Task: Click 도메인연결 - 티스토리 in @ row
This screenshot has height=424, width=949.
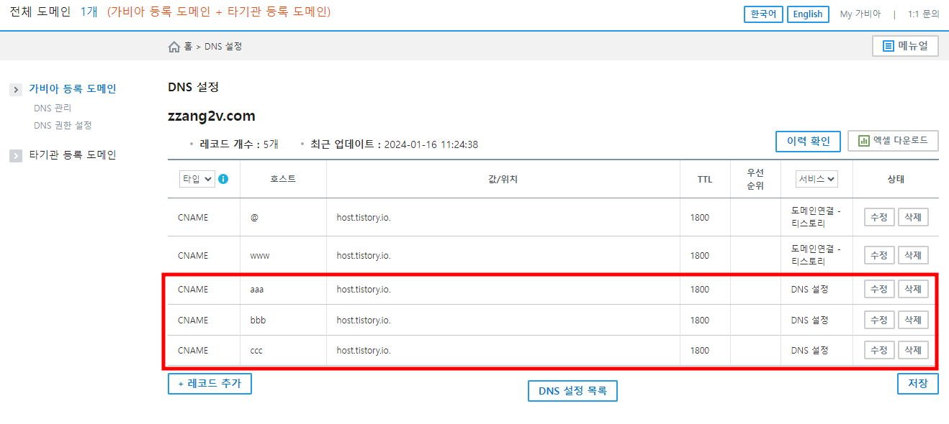Action: [x=817, y=217]
